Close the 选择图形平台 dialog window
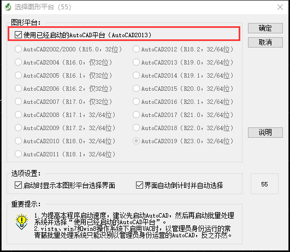 tap(280, 7)
